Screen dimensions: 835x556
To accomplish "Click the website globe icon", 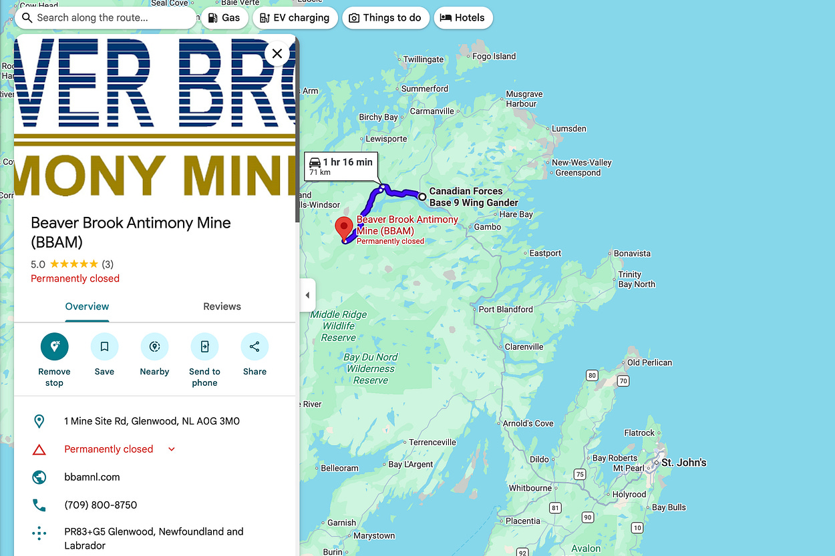I will click(x=39, y=477).
